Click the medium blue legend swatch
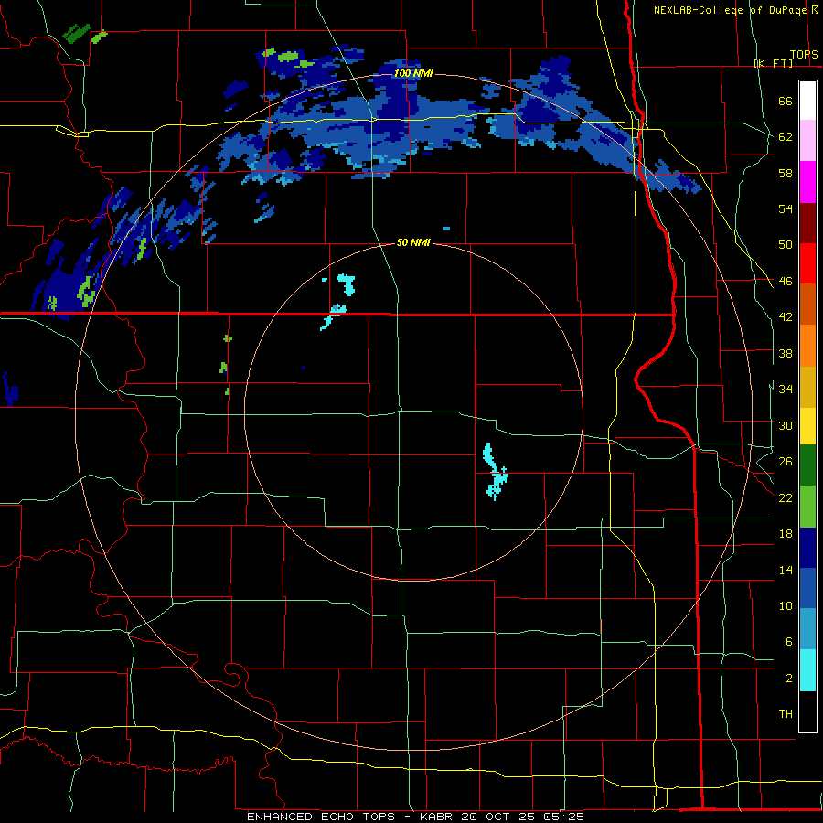Image resolution: width=823 pixels, height=823 pixels. tap(807, 588)
